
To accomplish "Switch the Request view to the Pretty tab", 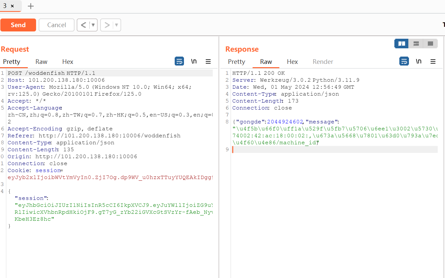I will coord(12,62).
